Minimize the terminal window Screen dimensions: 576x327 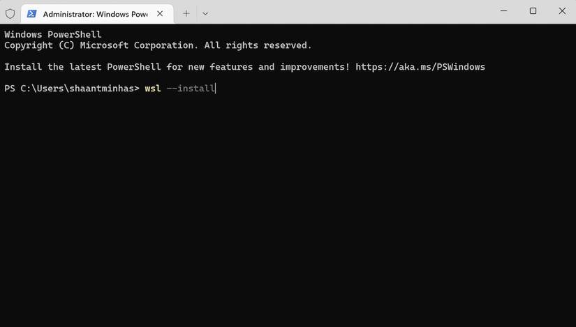(x=503, y=11)
